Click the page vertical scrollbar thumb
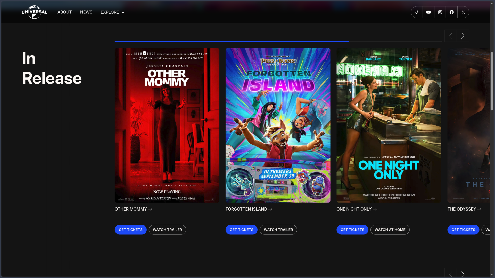495x278 pixels. [x=492, y=81]
